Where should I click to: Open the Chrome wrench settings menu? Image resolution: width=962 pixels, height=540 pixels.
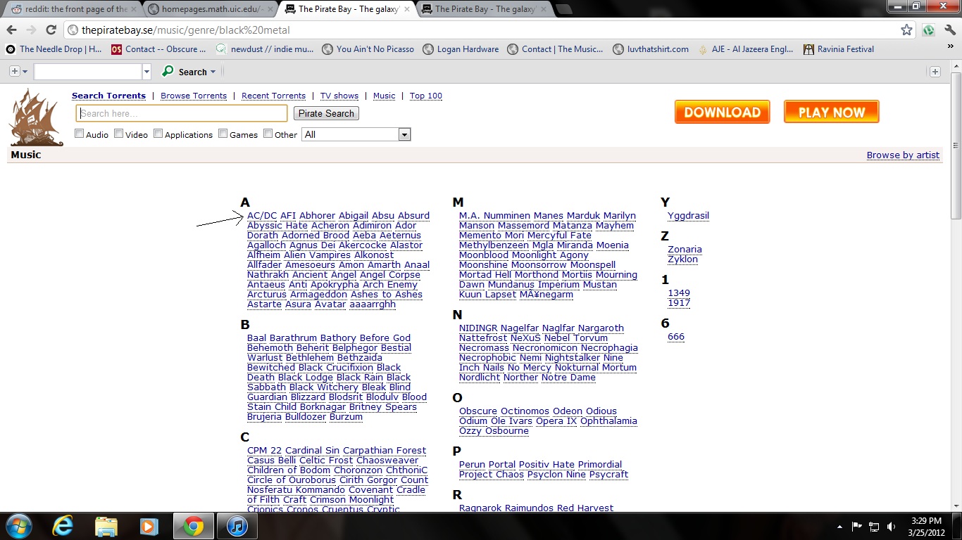tap(950, 30)
